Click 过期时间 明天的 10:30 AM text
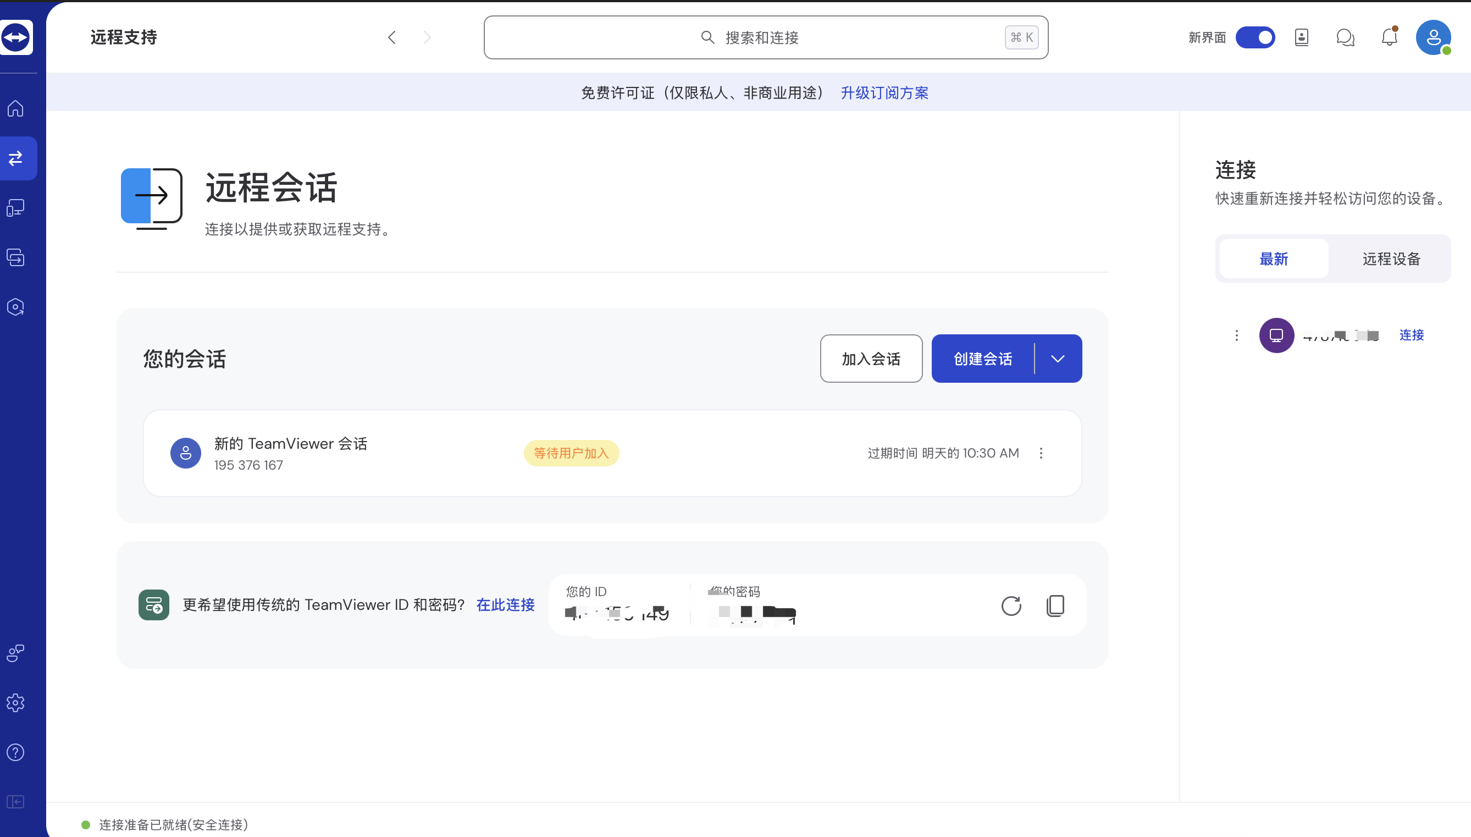Viewport: 1471px width, 837px height. tap(943, 453)
